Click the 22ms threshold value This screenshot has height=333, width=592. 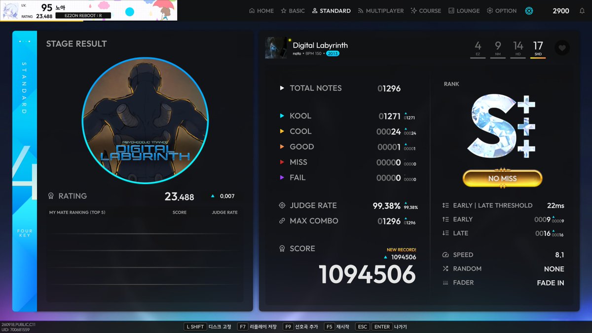(x=555, y=205)
